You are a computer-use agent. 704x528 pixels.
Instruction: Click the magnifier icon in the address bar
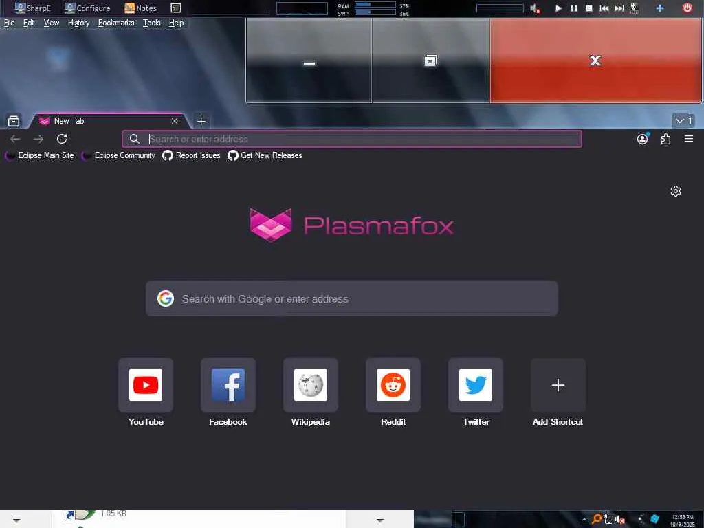tap(135, 139)
